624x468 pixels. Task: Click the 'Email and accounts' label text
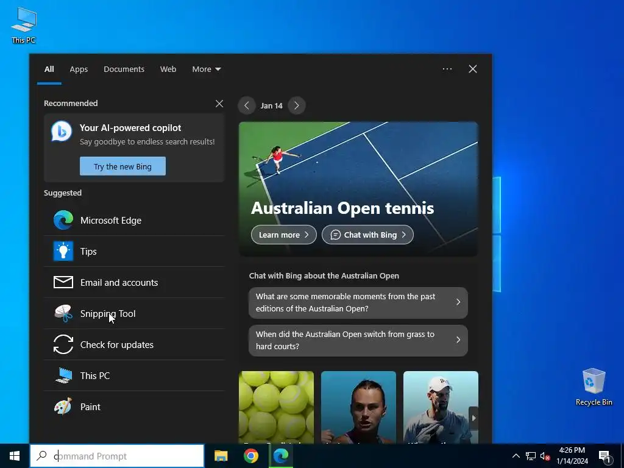pos(119,283)
